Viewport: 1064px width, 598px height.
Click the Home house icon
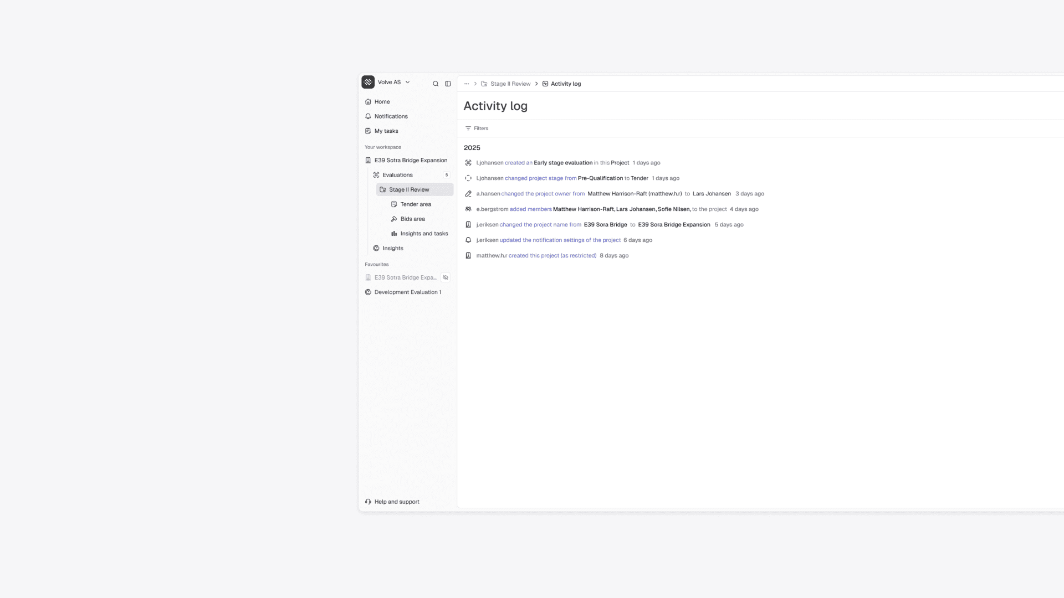tap(368, 102)
